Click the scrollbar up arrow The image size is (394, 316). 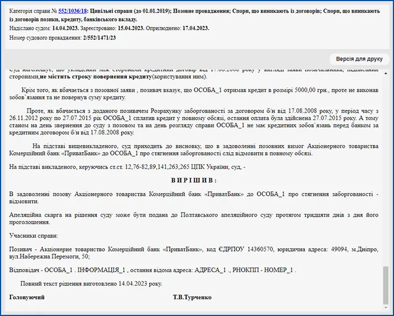pyautogui.click(x=386, y=73)
